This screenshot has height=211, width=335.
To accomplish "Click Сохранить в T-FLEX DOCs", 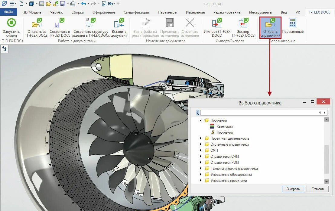I will click(60, 28).
